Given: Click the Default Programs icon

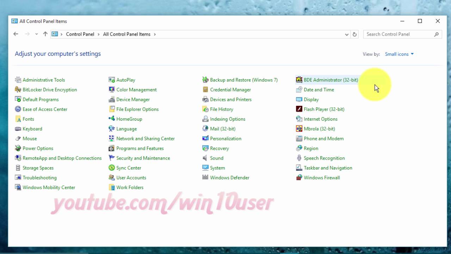Looking at the screenshot, I should coord(18,99).
